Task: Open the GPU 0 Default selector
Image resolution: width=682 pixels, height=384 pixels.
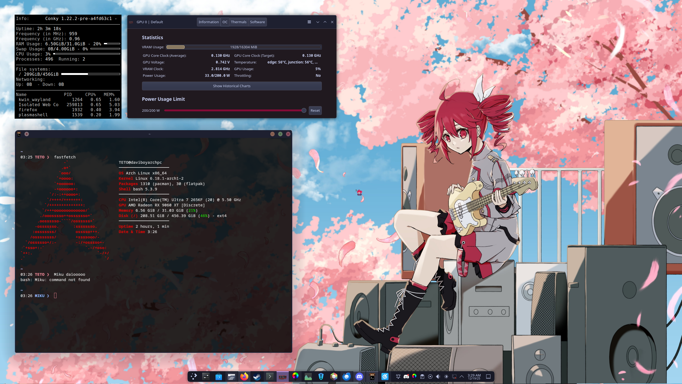Action: [150, 22]
